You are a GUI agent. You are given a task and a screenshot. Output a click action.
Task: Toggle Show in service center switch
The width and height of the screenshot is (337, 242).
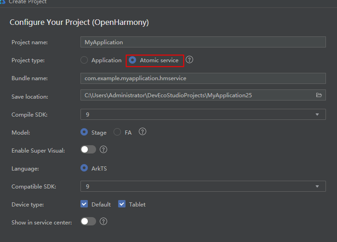pos(88,221)
